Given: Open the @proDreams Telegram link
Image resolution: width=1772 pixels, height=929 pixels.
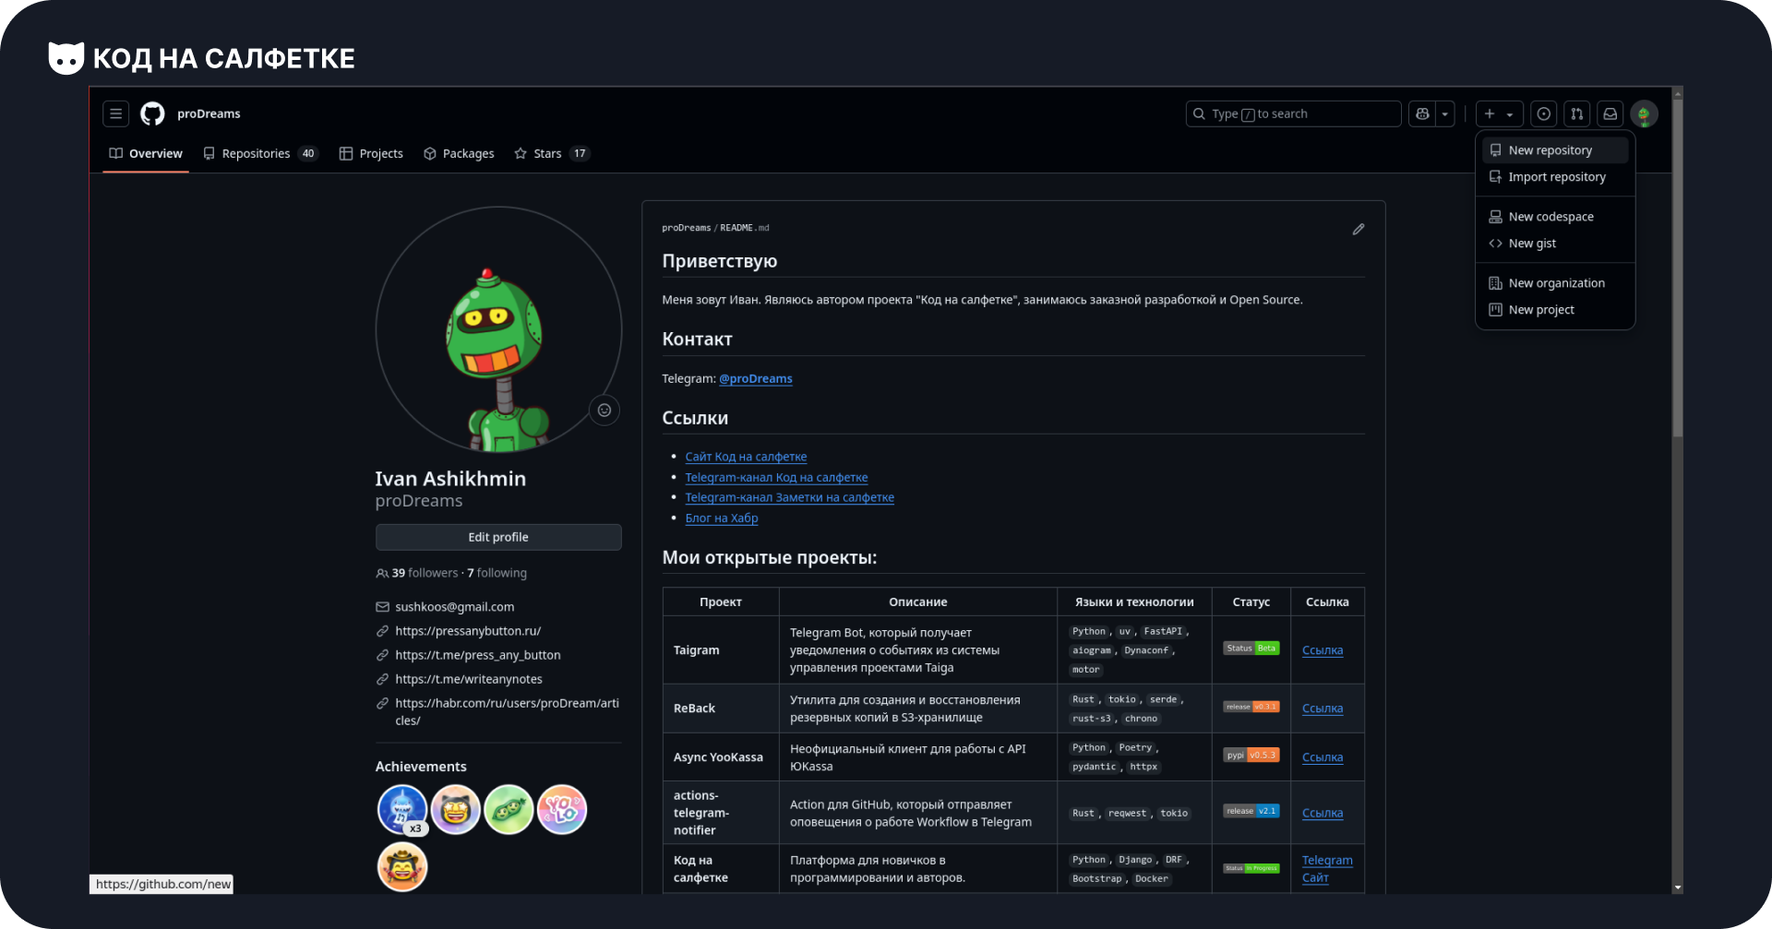Looking at the screenshot, I should (x=756, y=378).
